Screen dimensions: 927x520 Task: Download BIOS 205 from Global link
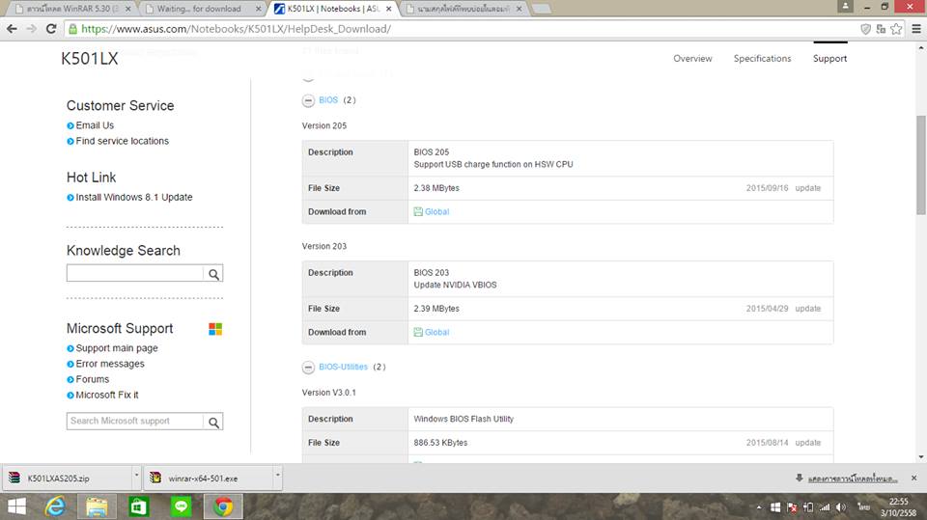coord(436,211)
